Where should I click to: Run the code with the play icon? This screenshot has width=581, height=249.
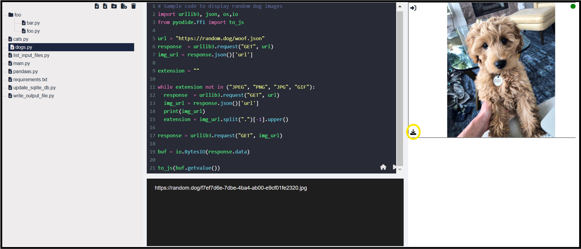click(x=395, y=167)
